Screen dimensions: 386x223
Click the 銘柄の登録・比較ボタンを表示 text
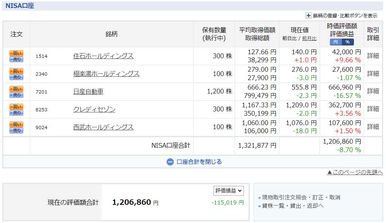pos(345,16)
